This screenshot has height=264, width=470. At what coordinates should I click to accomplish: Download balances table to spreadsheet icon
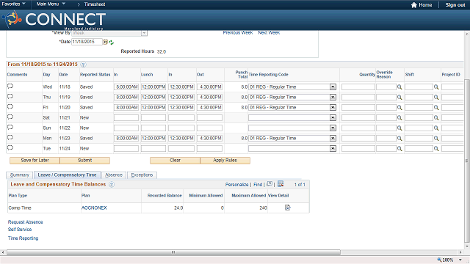pos(281,184)
